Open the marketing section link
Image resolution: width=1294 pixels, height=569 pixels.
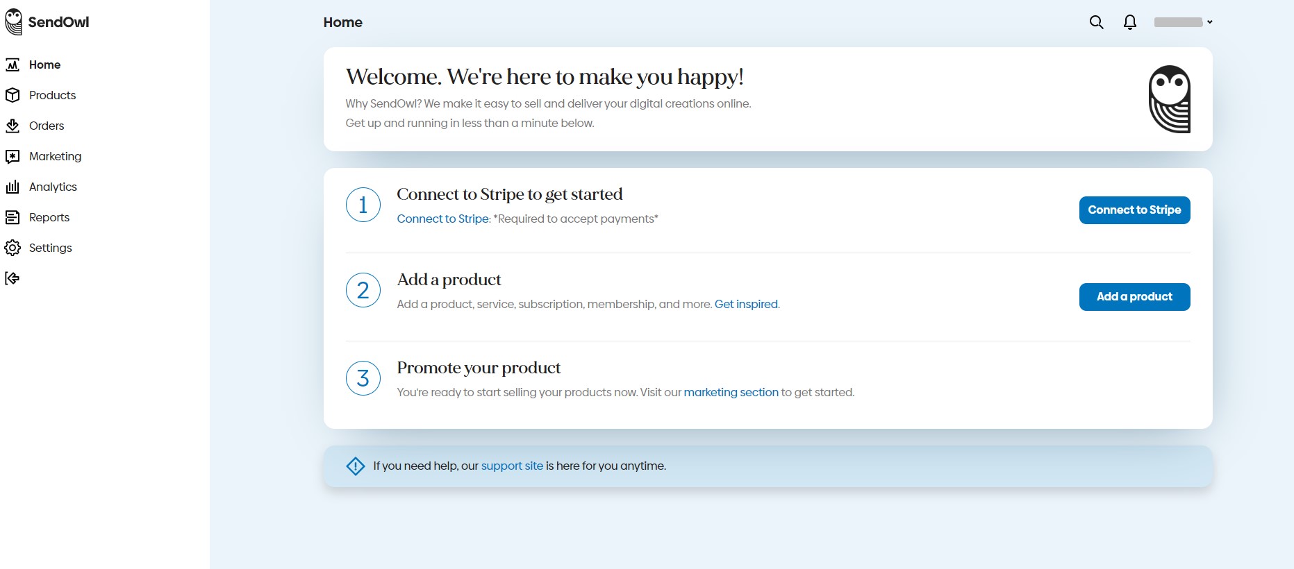tap(731, 392)
